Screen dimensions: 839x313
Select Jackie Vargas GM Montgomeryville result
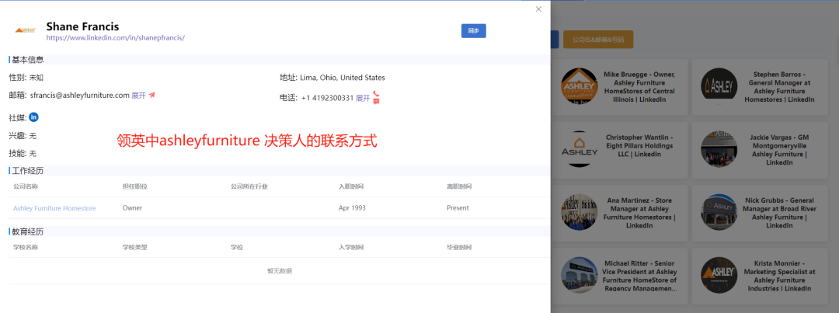point(761,150)
